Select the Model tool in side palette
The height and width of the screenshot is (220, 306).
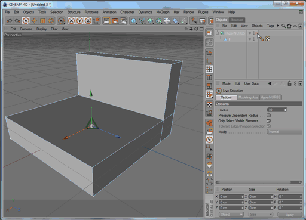tap(209, 52)
